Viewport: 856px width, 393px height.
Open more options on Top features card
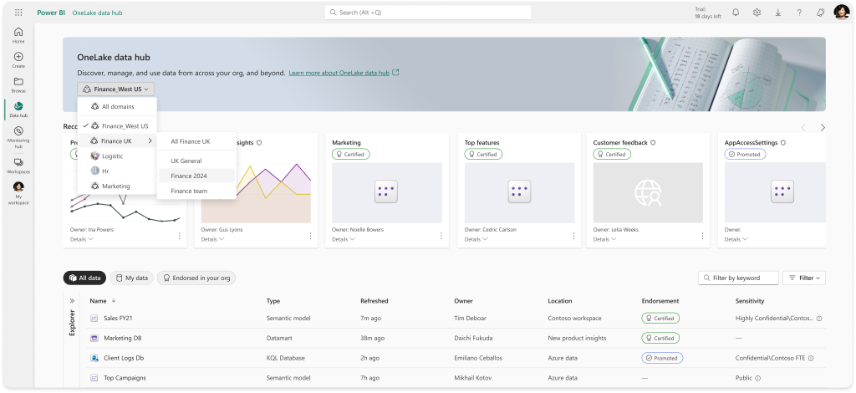pos(573,236)
